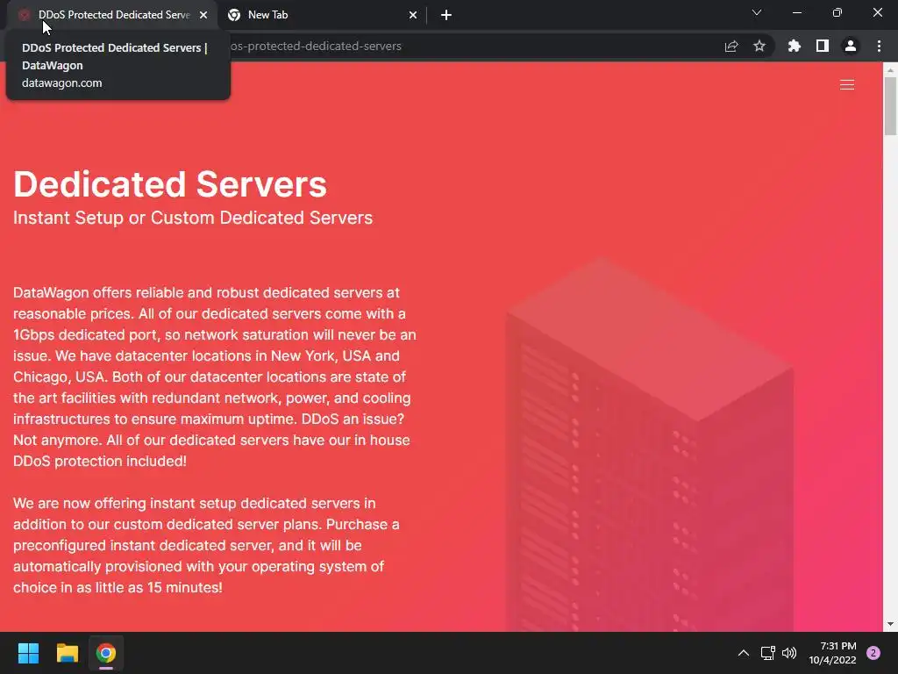Click the page vertical scrollbar thumb
Viewport: 898px width, 674px height.
point(890,106)
